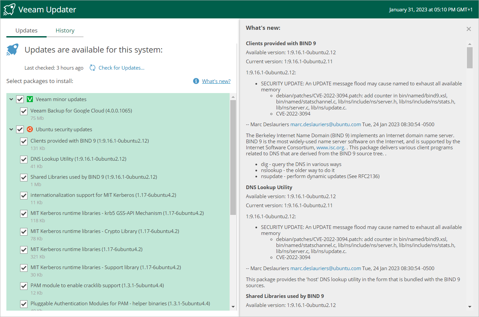
Task: Click the blue info icon beside What's new
Action: [196, 81]
